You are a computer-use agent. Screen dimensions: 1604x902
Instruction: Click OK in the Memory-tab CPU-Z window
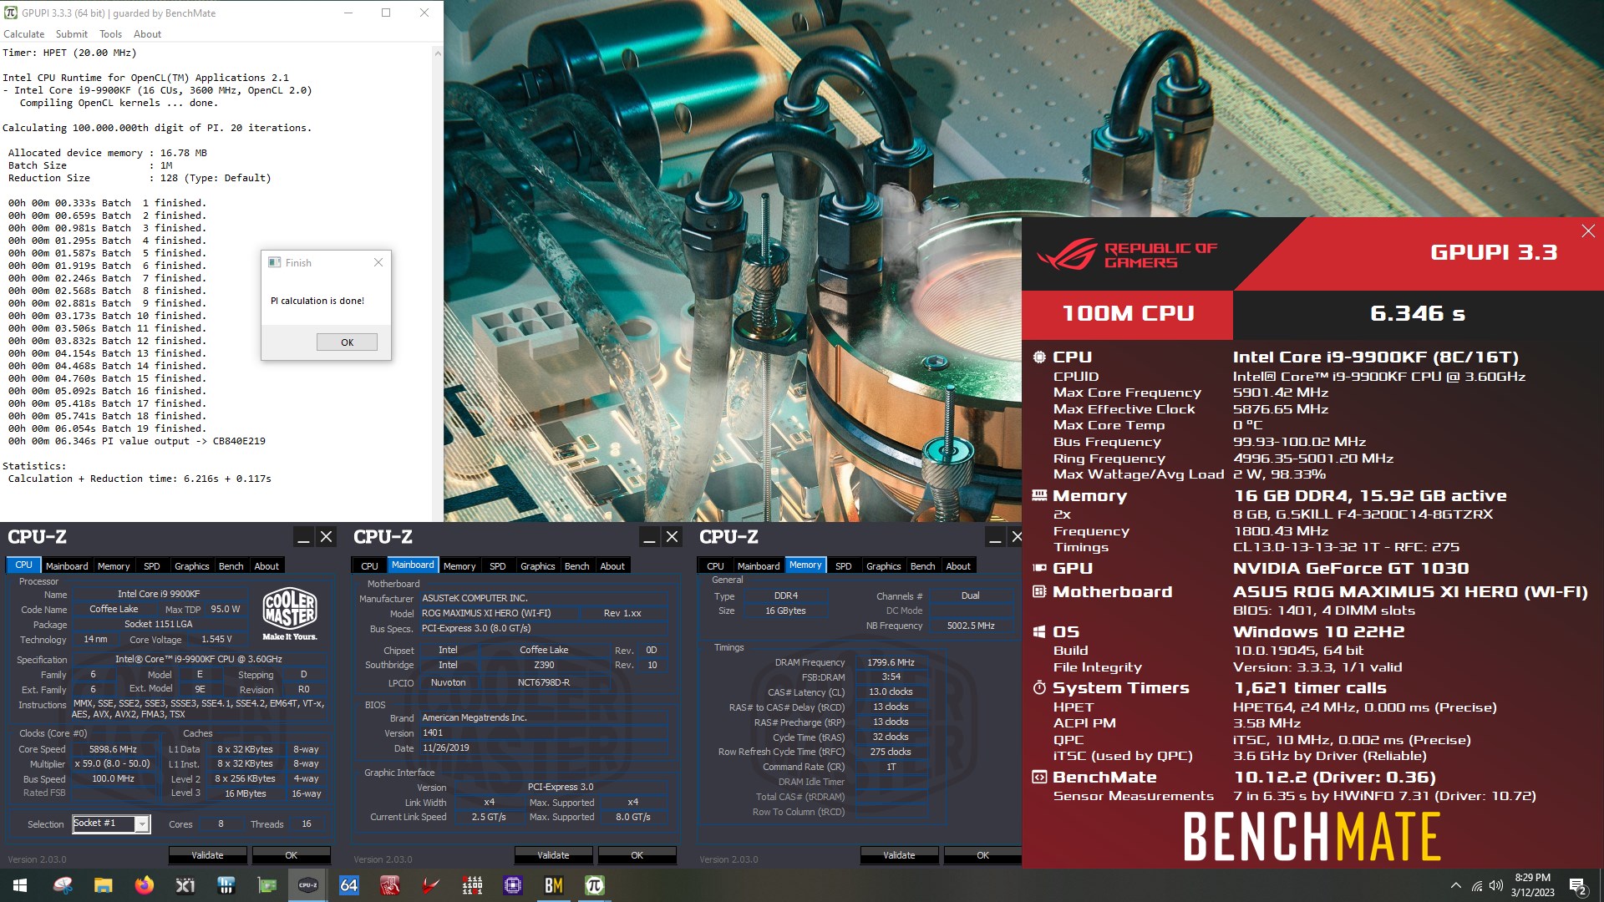pyautogui.click(x=982, y=855)
